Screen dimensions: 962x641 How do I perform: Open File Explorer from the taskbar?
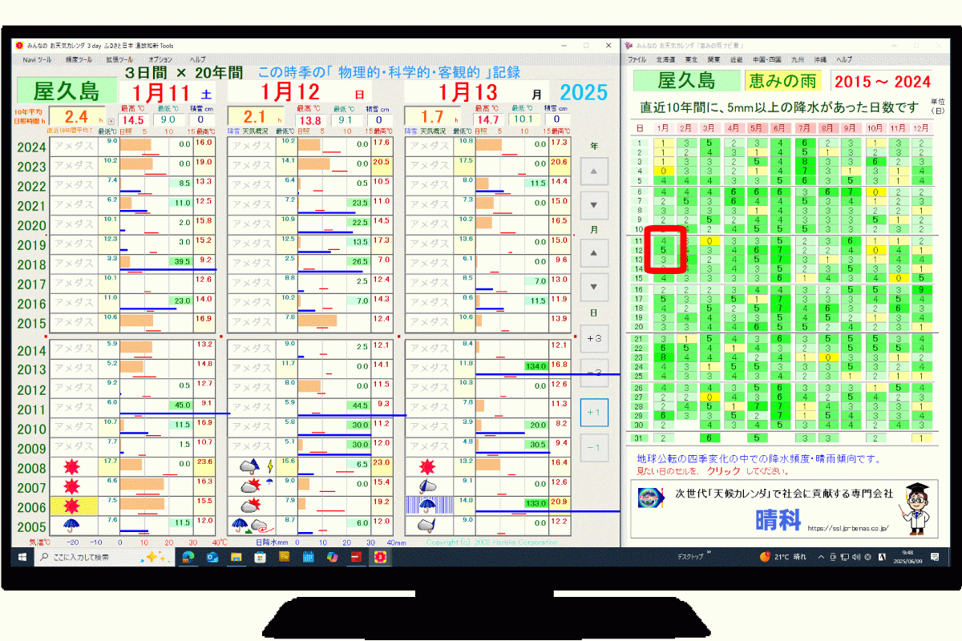[236, 557]
